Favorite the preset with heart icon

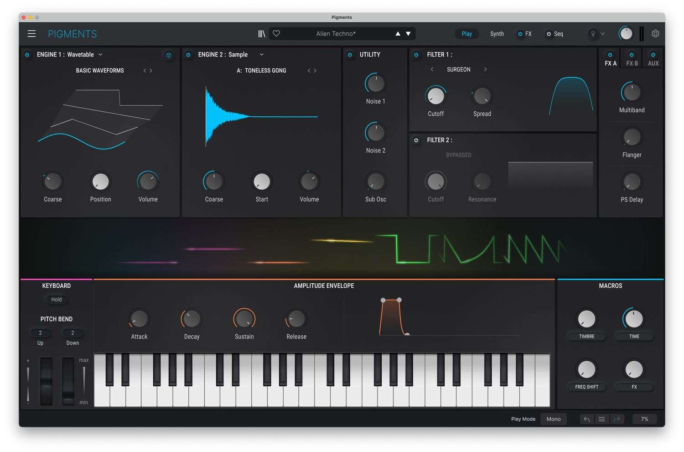click(x=276, y=33)
